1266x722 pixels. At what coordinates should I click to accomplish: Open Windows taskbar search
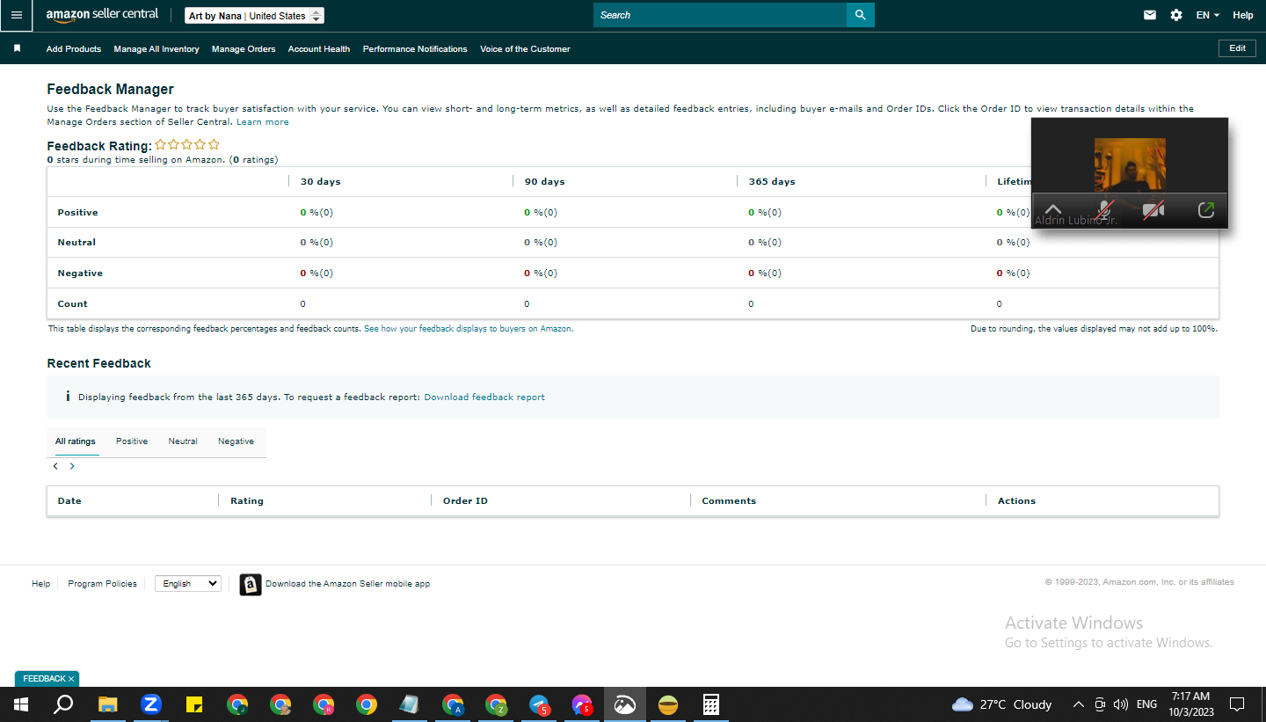pos(63,704)
